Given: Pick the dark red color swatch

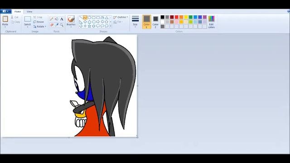Looking at the screenshot, I should 172,17.
